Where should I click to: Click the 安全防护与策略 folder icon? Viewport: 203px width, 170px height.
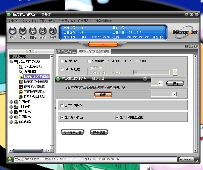[x=16, y=62]
